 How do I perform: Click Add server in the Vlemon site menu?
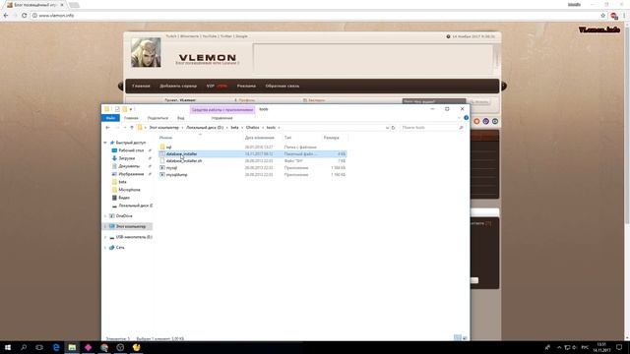178,86
